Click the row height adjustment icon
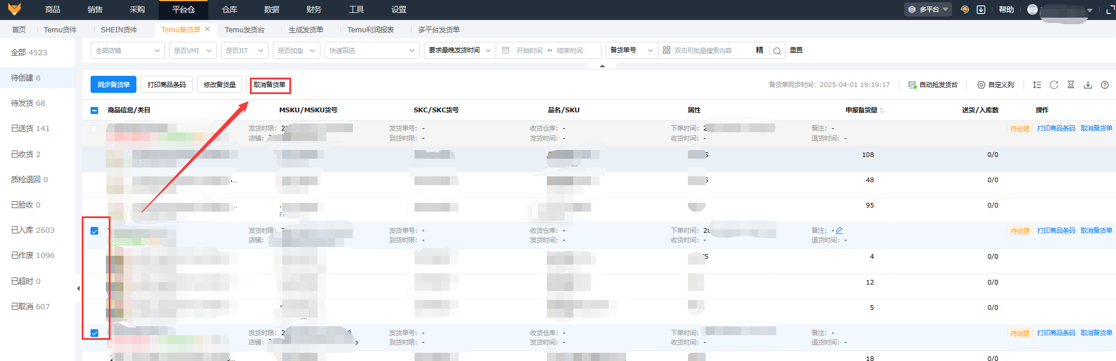This screenshot has width=1116, height=361. (x=1037, y=85)
